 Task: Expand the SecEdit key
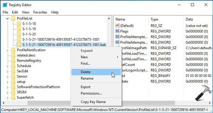[8, 71]
